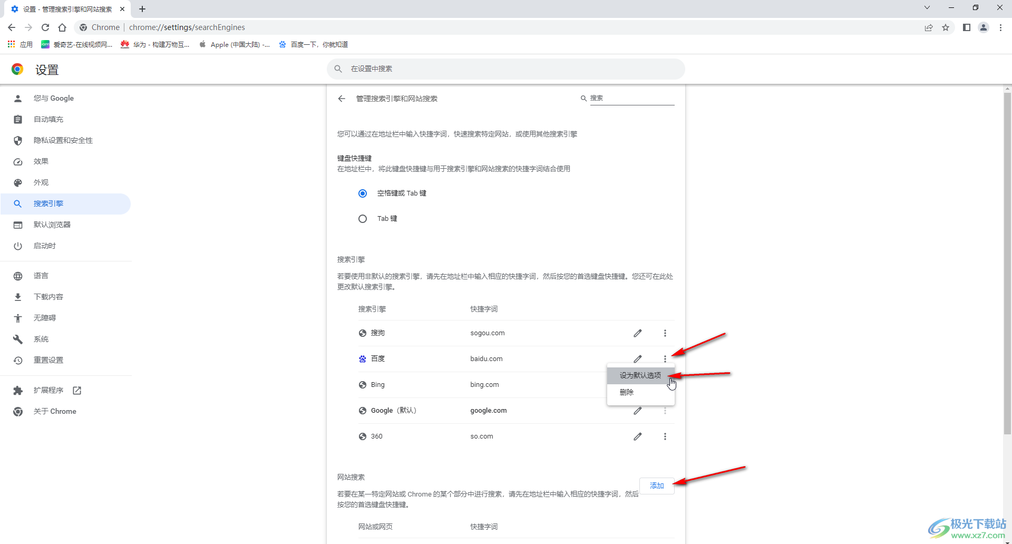1012x544 pixels.
Task: Open 无障碍 settings section
Action: 65,318
